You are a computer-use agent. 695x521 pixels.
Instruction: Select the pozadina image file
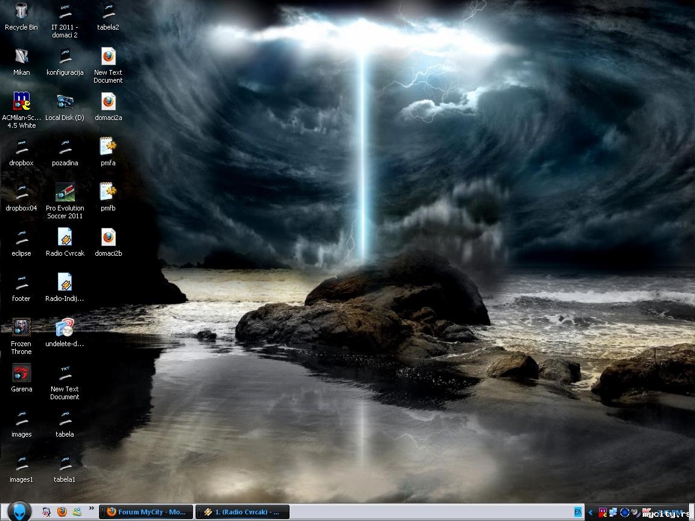65,152
